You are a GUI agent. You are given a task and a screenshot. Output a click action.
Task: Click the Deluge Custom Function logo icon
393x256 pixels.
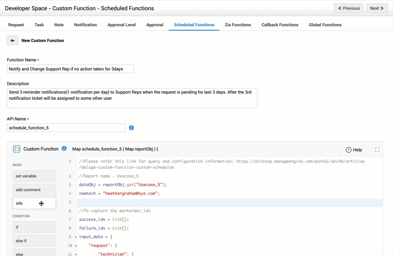[x=17, y=149]
